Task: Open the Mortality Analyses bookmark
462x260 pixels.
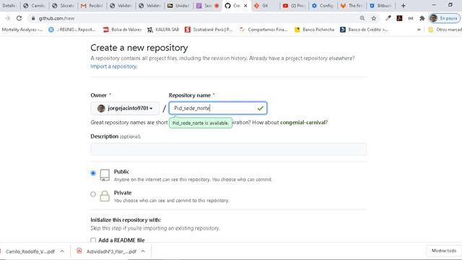Action: [22, 30]
